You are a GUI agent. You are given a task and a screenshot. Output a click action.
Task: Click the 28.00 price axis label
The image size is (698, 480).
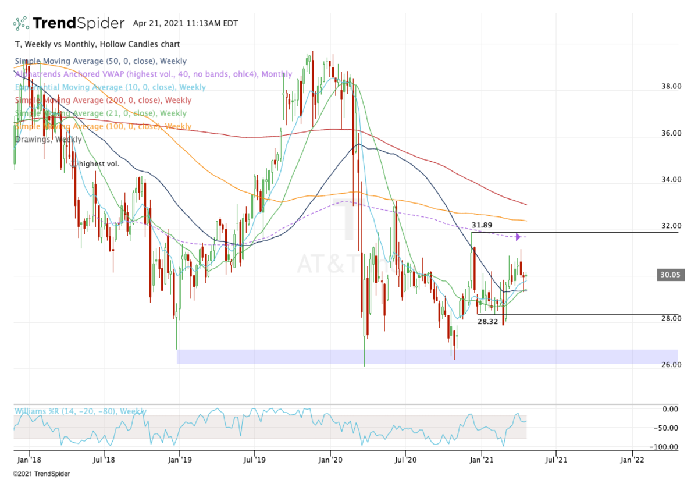[x=671, y=318]
